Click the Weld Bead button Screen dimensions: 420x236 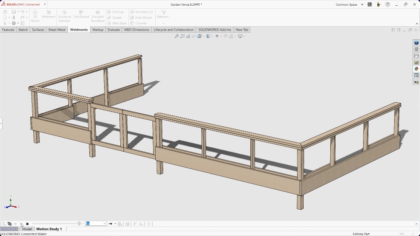(x=117, y=23)
